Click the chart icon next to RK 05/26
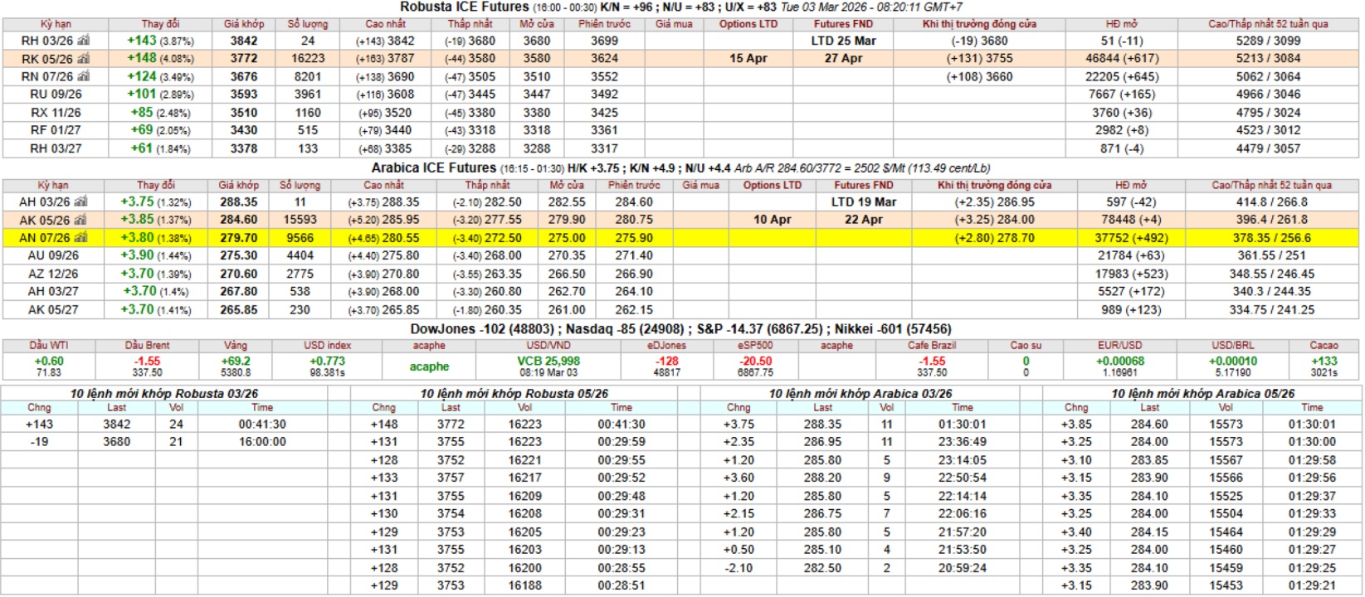This screenshot has height=597, width=1365. [x=83, y=59]
